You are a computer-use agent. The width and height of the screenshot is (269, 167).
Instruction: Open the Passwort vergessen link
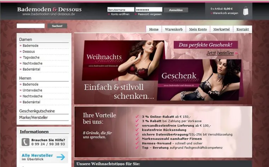tap(150, 14)
